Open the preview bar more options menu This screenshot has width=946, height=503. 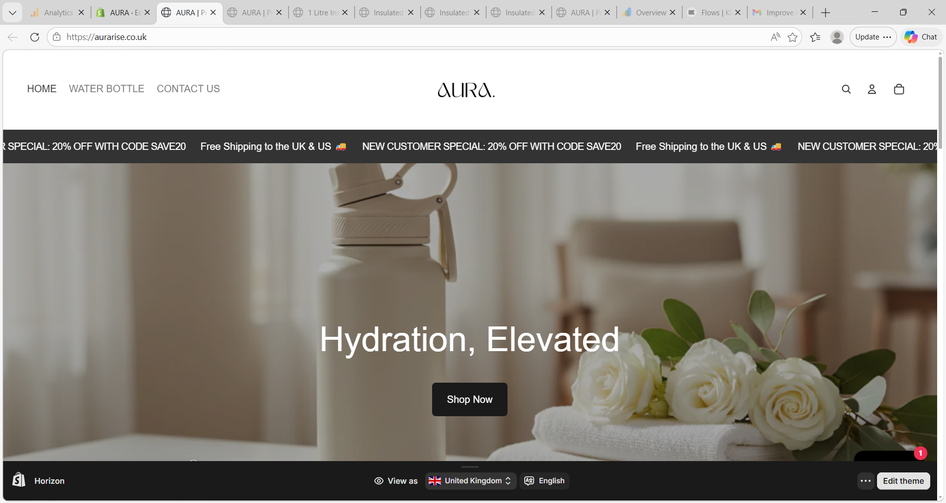point(865,481)
